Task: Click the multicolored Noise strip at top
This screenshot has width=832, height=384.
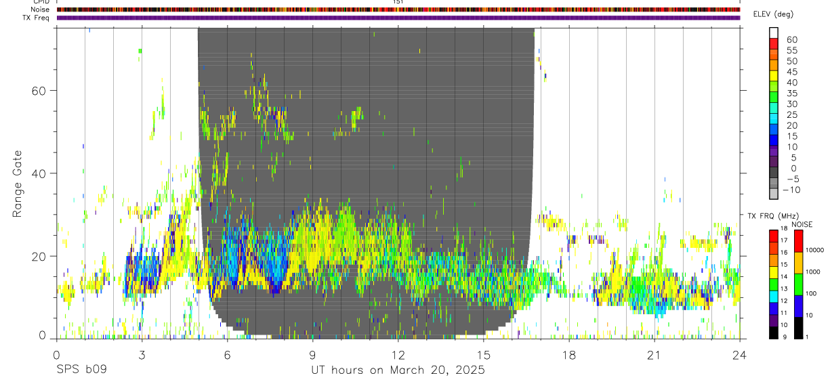Action: (398, 9)
